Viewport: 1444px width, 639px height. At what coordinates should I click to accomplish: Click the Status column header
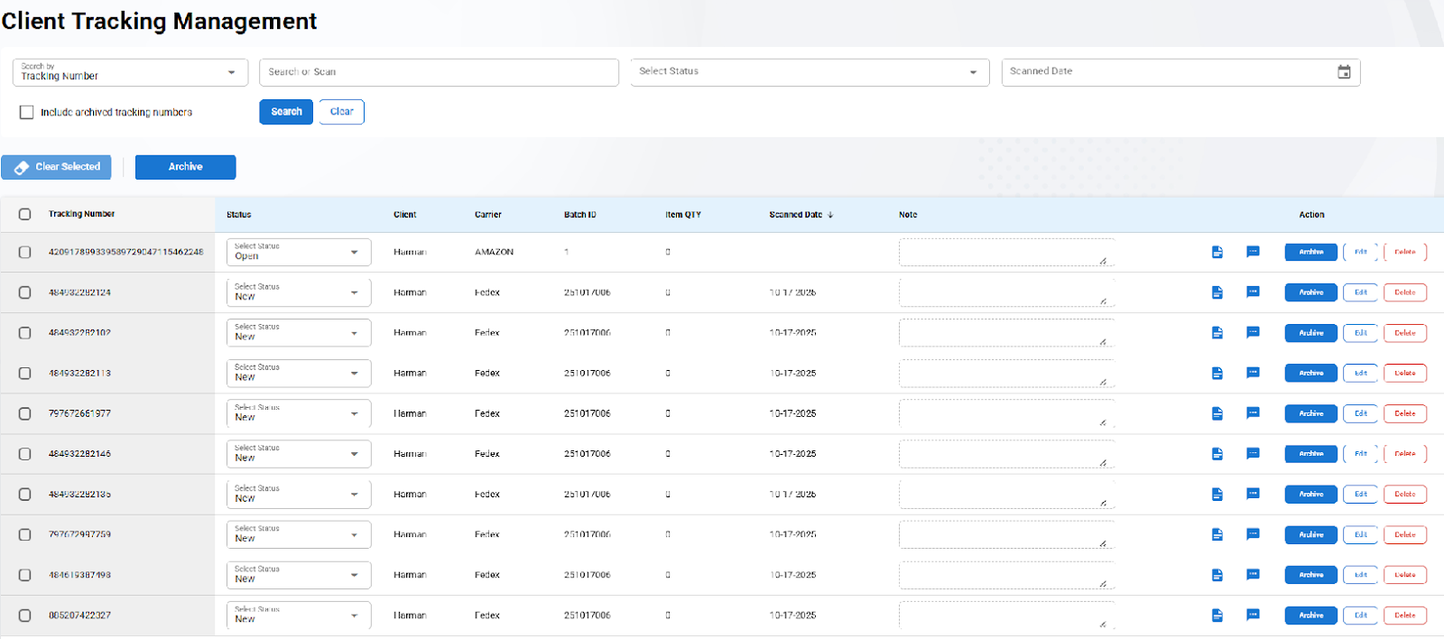point(239,215)
